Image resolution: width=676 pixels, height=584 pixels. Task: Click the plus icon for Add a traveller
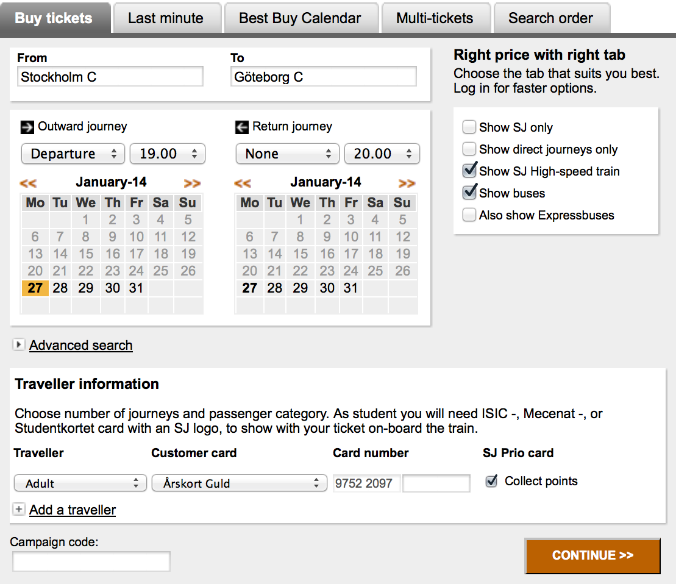tap(19, 510)
